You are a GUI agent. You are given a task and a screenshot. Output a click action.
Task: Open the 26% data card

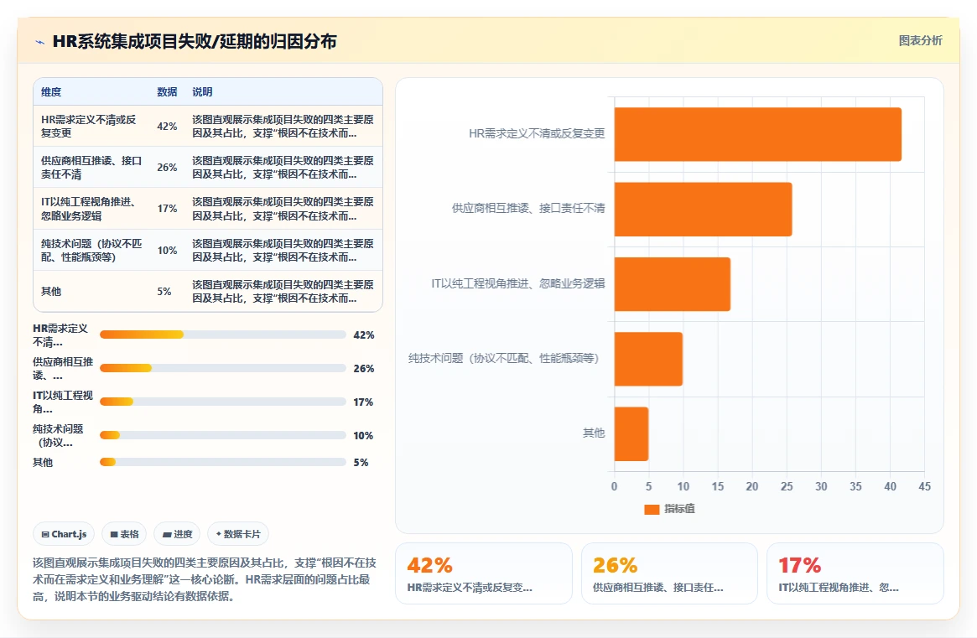click(x=669, y=573)
